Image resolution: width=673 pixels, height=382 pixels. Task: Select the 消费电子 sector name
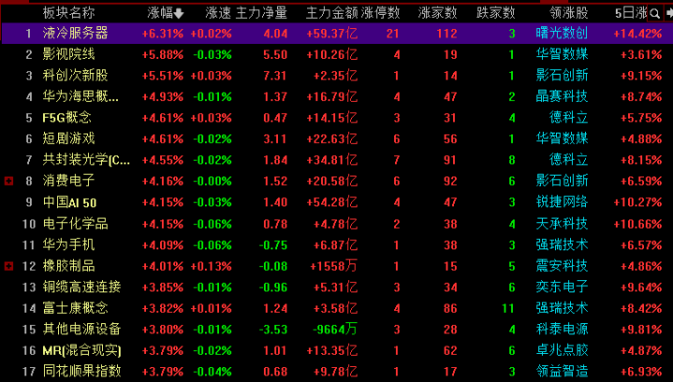(x=68, y=180)
